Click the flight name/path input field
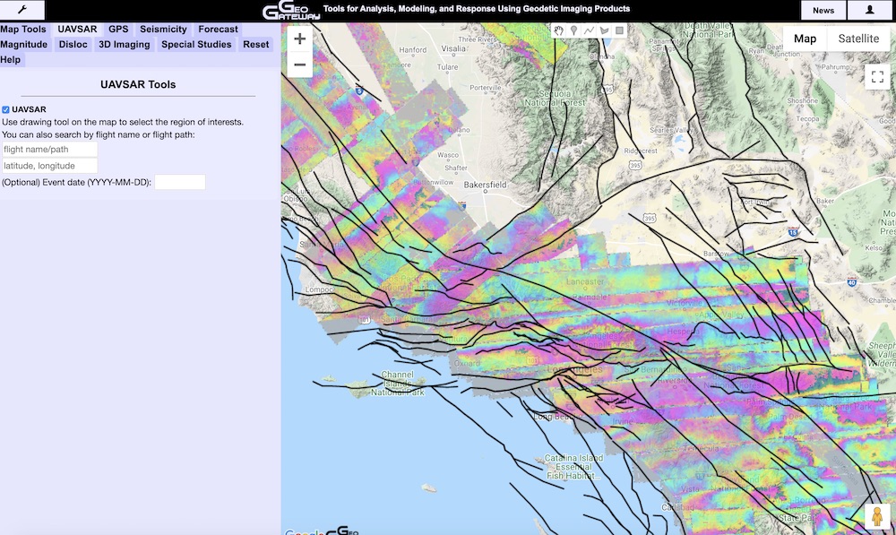The image size is (896, 535). pos(49,150)
